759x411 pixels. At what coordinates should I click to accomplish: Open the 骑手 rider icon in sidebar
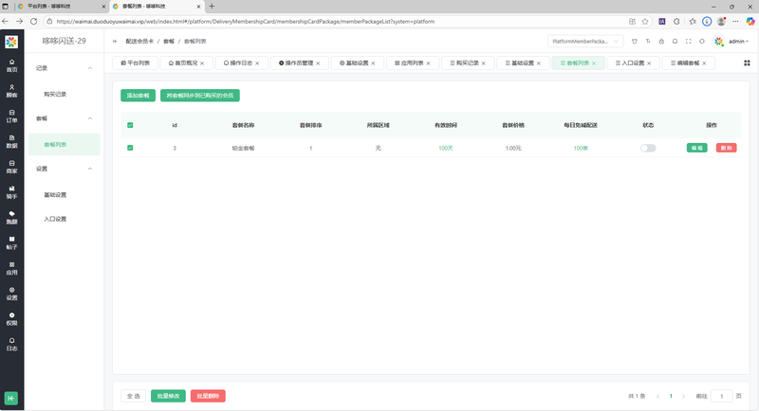11,192
